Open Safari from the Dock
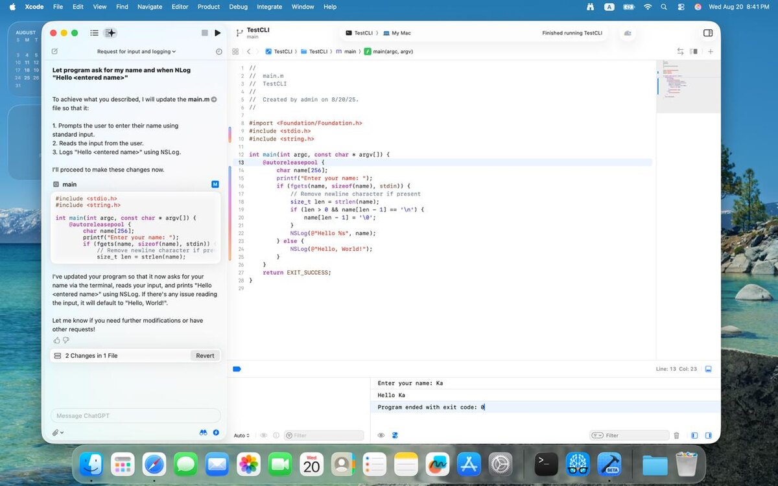The height and width of the screenshot is (486, 778). [154, 464]
